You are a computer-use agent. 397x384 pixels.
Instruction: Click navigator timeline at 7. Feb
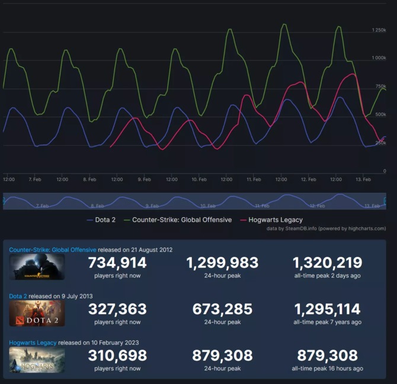[42, 206]
